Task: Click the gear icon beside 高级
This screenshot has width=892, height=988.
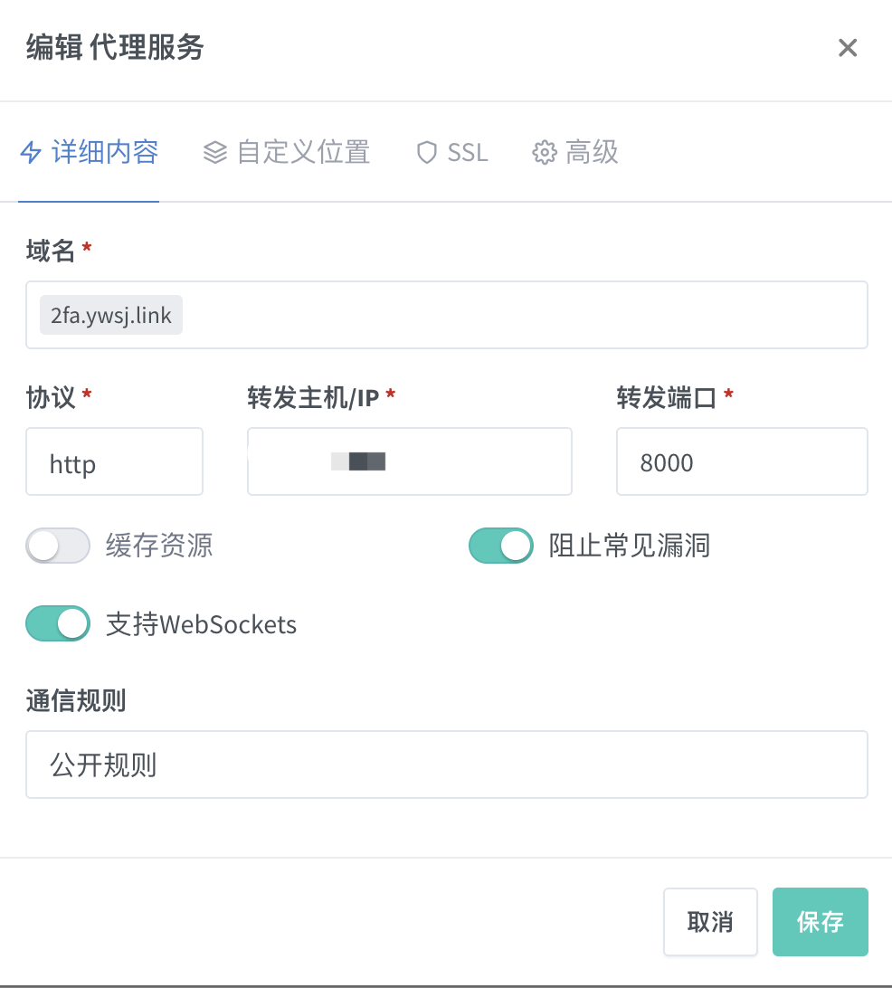Action: (x=545, y=153)
